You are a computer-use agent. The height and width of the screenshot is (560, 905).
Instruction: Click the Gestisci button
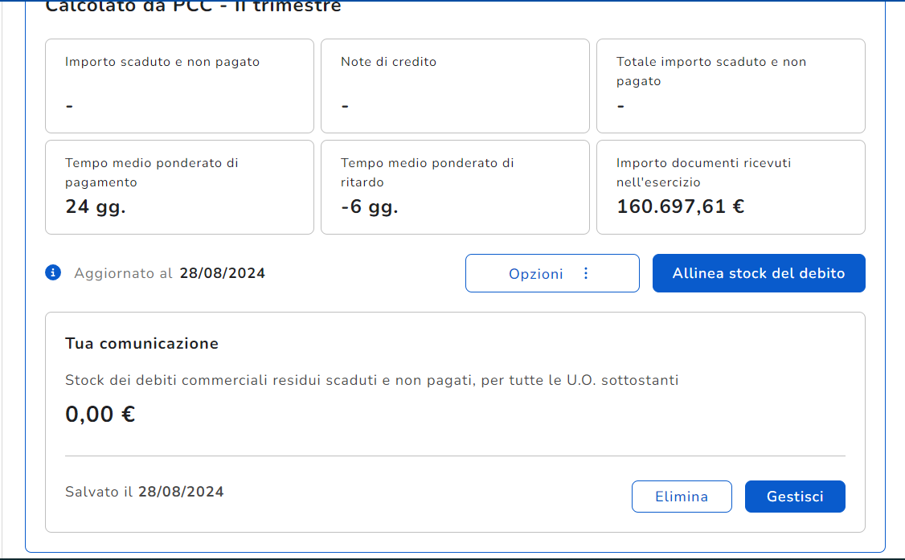pyautogui.click(x=794, y=497)
